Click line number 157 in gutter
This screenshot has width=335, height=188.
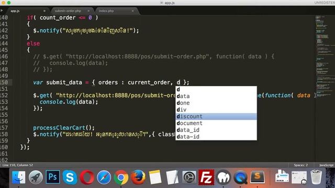4,127
